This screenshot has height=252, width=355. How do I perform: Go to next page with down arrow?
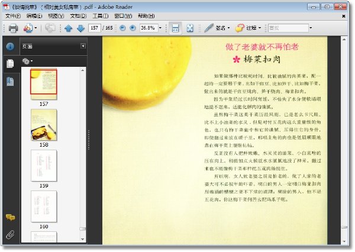(x=81, y=28)
